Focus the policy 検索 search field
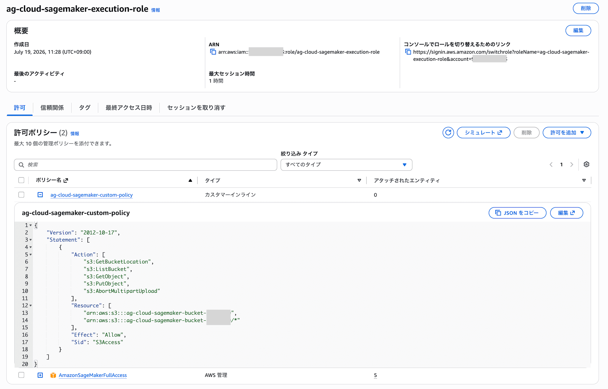 [x=145, y=165]
